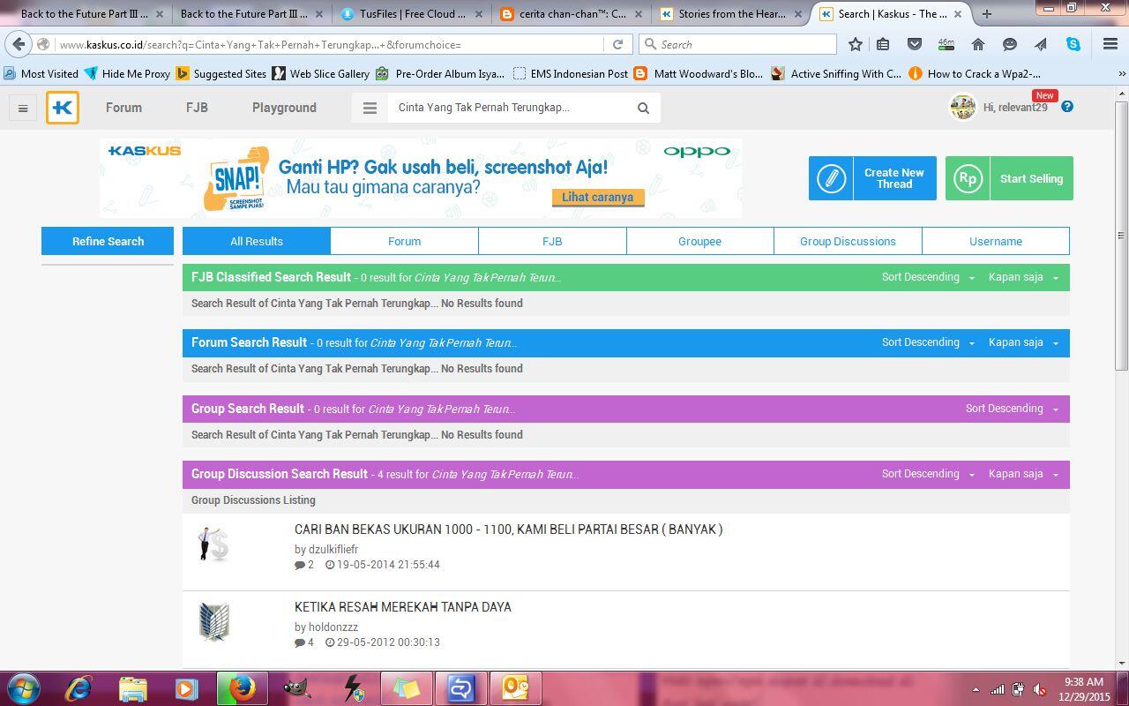Viewport: 1129px width, 706px height.
Task: Open Group Discussion Kapan saja dropdown
Action: tap(1023, 474)
